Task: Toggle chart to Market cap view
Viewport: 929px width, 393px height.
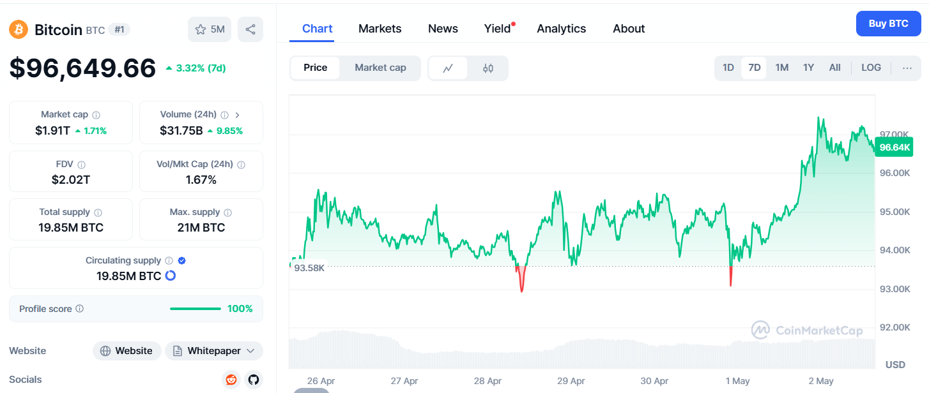Action: point(380,68)
